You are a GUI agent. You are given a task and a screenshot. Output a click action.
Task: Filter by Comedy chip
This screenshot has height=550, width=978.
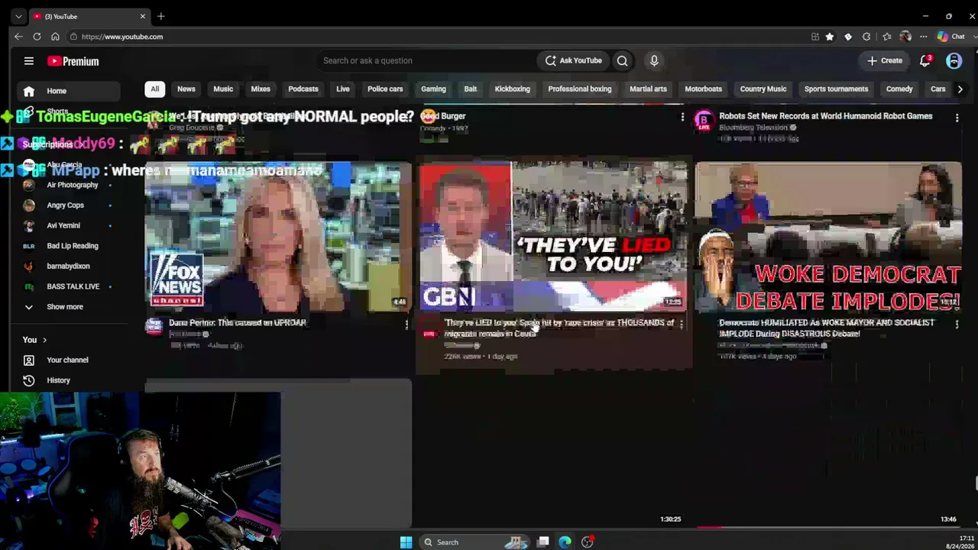click(x=899, y=89)
